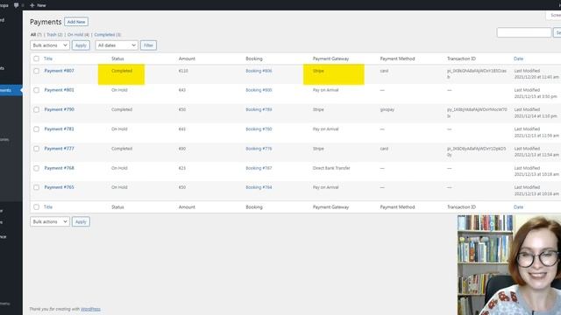Click the Filter button beside All dates
The width and height of the screenshot is (561, 315).
[x=148, y=45]
